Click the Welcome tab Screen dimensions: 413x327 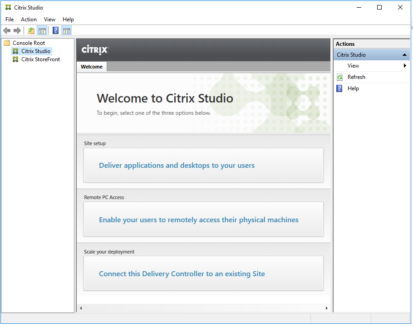tap(92, 67)
